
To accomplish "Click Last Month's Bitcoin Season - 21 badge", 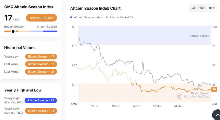I will tap(41, 71).
